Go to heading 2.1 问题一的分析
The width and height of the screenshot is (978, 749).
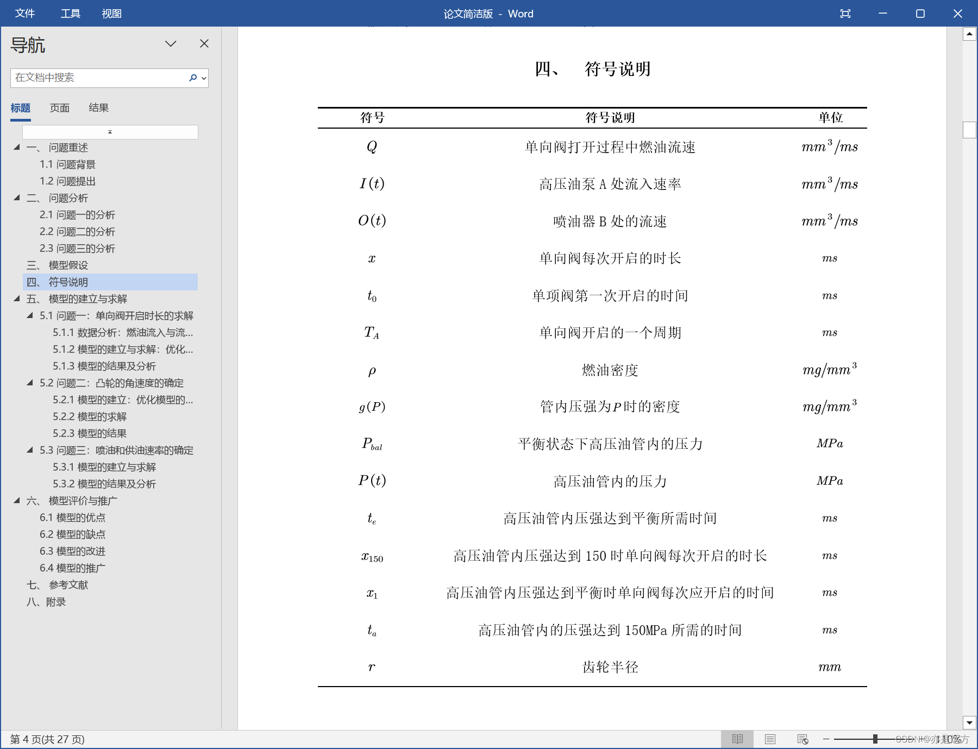77,215
